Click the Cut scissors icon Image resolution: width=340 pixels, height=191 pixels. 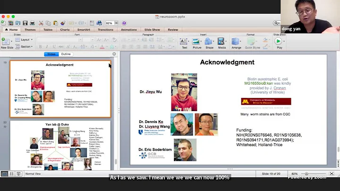(41, 23)
